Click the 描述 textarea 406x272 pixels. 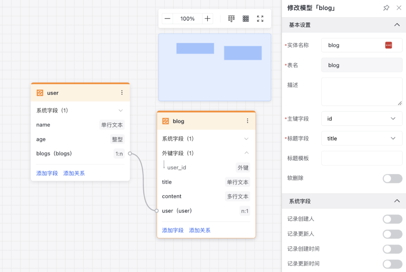[x=362, y=92]
